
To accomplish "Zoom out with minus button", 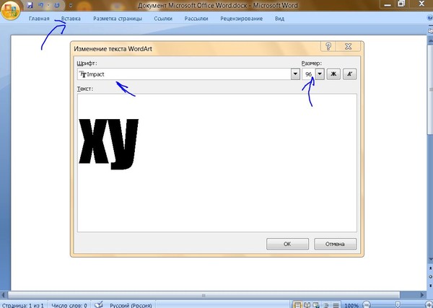I will pos(366,305).
